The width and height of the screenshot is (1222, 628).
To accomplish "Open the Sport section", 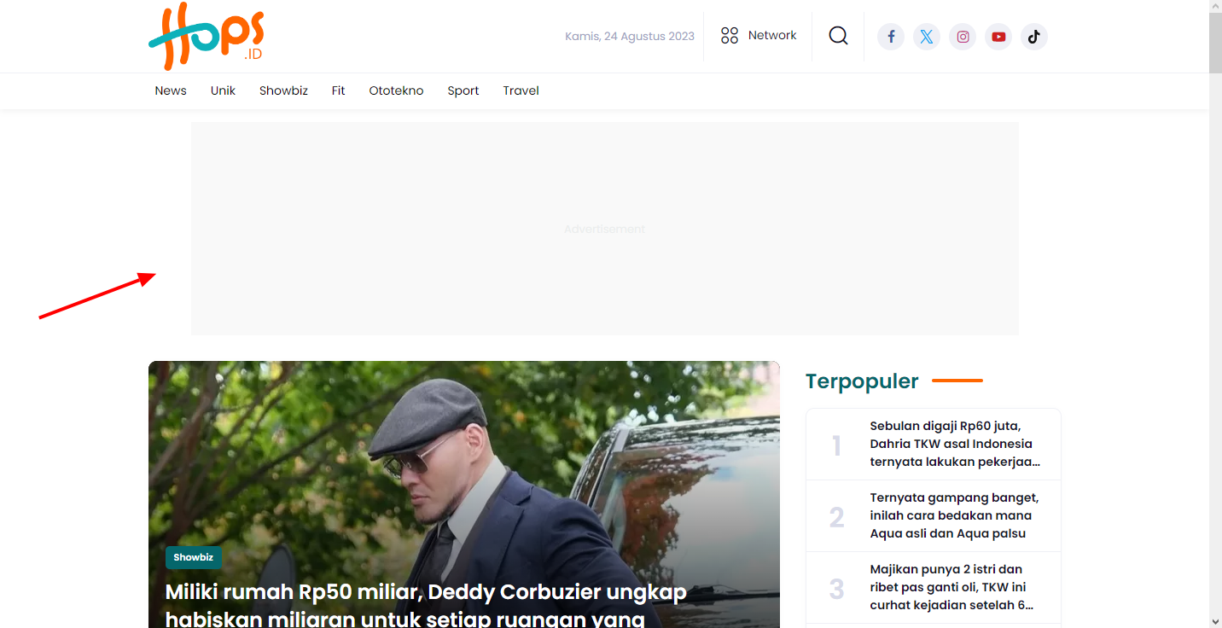I will click(x=463, y=90).
